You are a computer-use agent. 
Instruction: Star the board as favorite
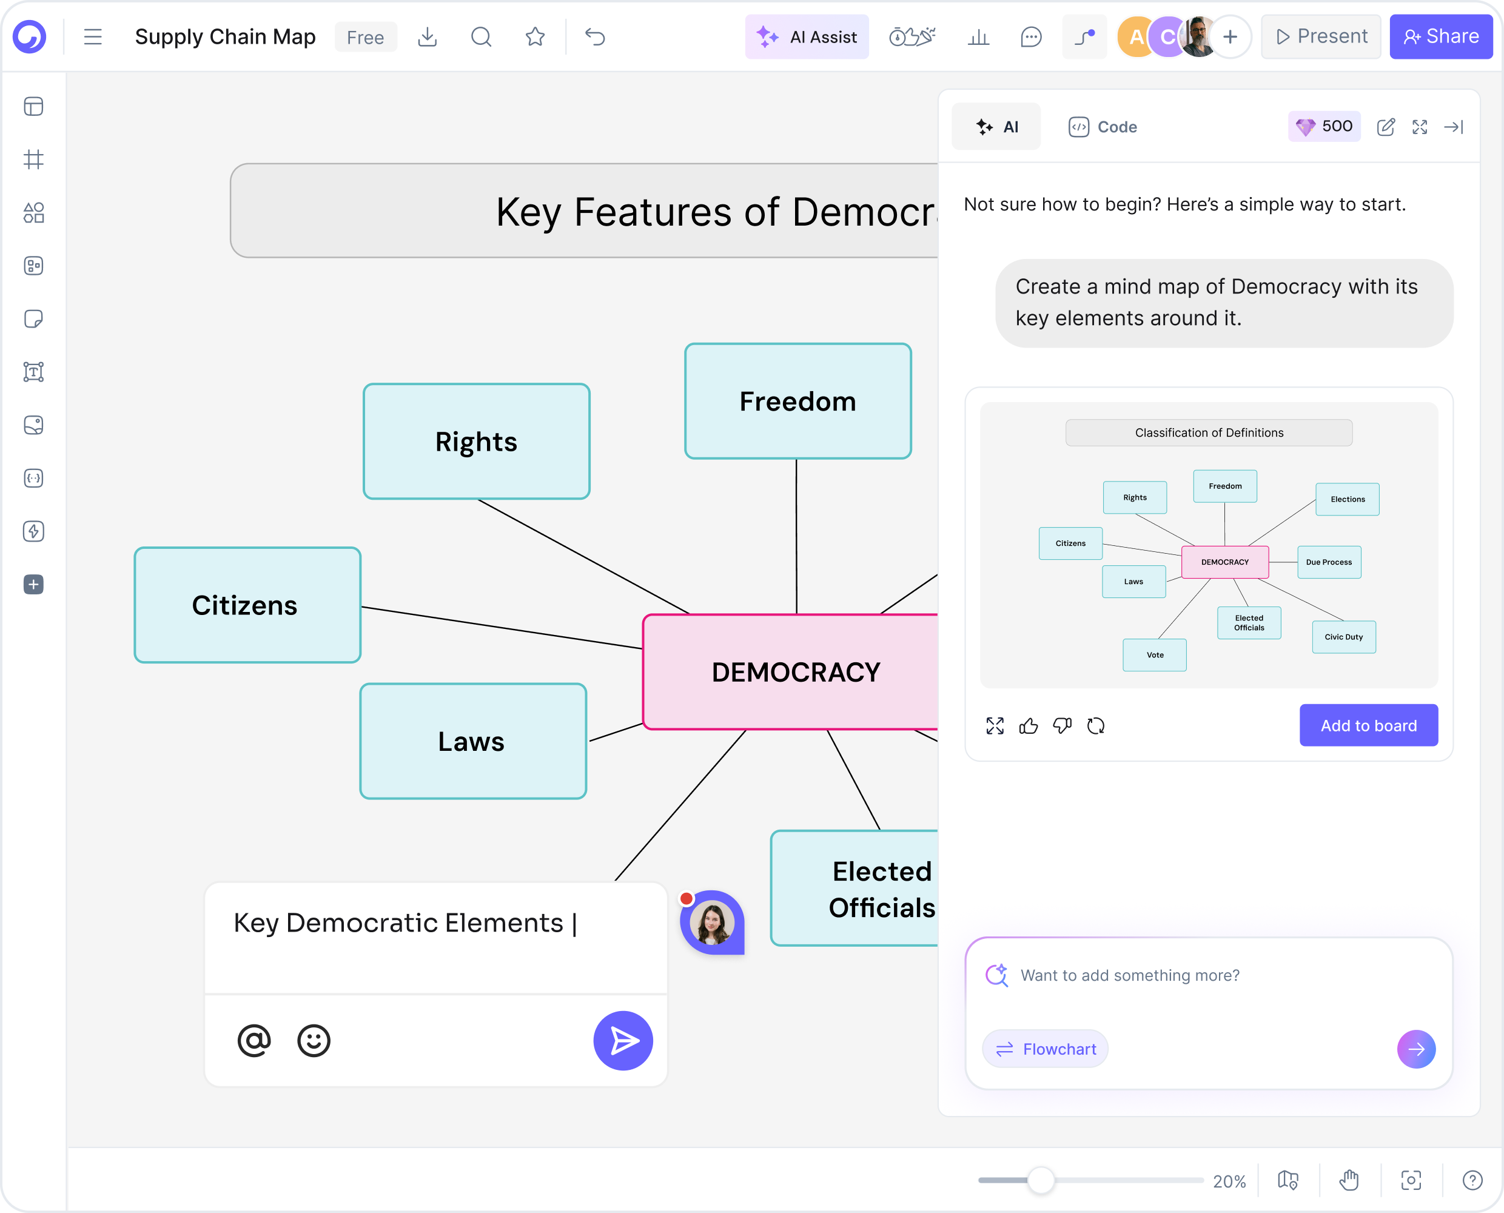(535, 37)
